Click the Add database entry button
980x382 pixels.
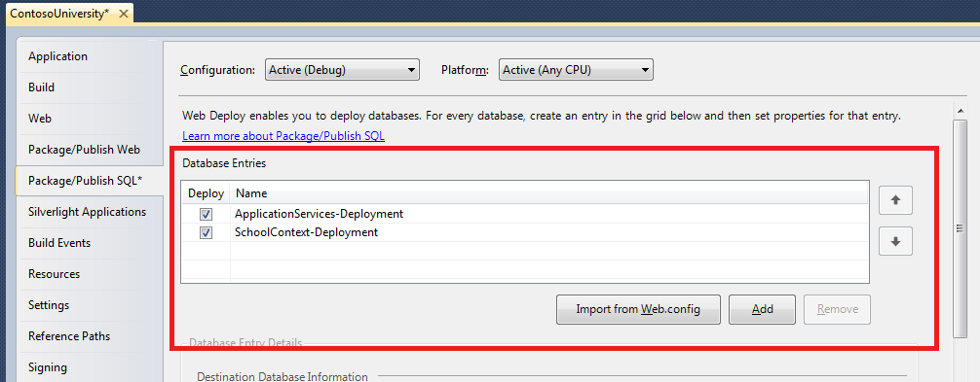763,309
